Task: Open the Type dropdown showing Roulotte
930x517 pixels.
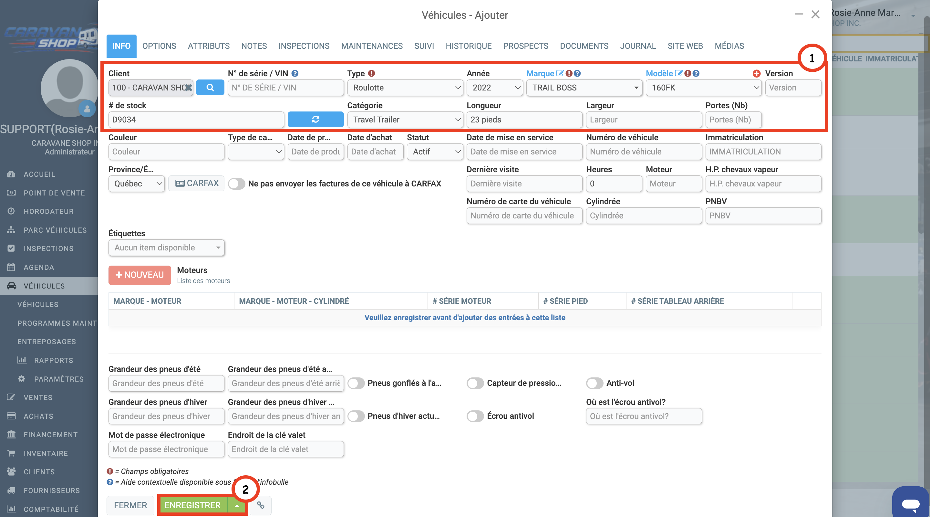Action: coord(405,88)
